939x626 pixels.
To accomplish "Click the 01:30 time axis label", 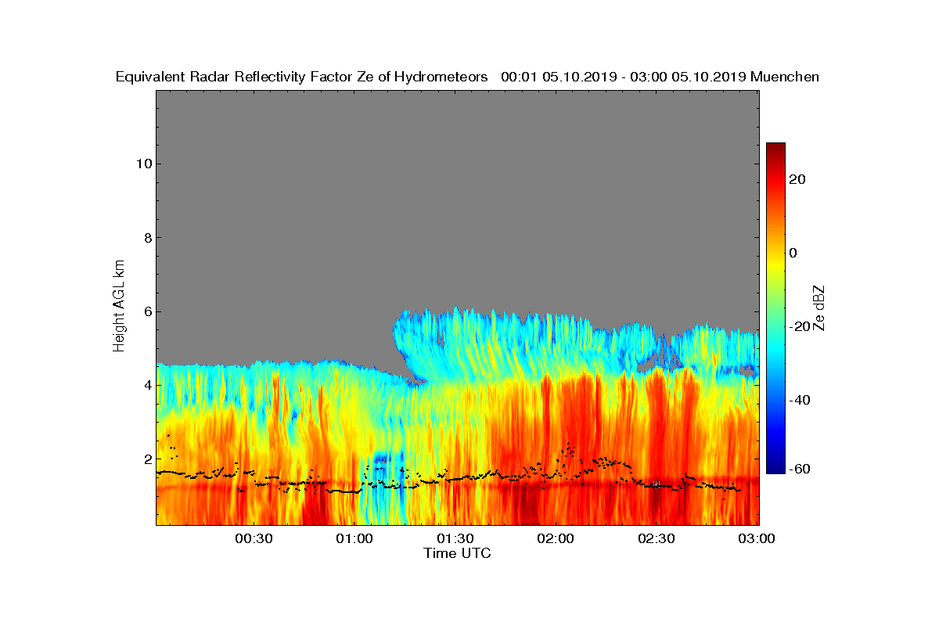I will tap(455, 538).
